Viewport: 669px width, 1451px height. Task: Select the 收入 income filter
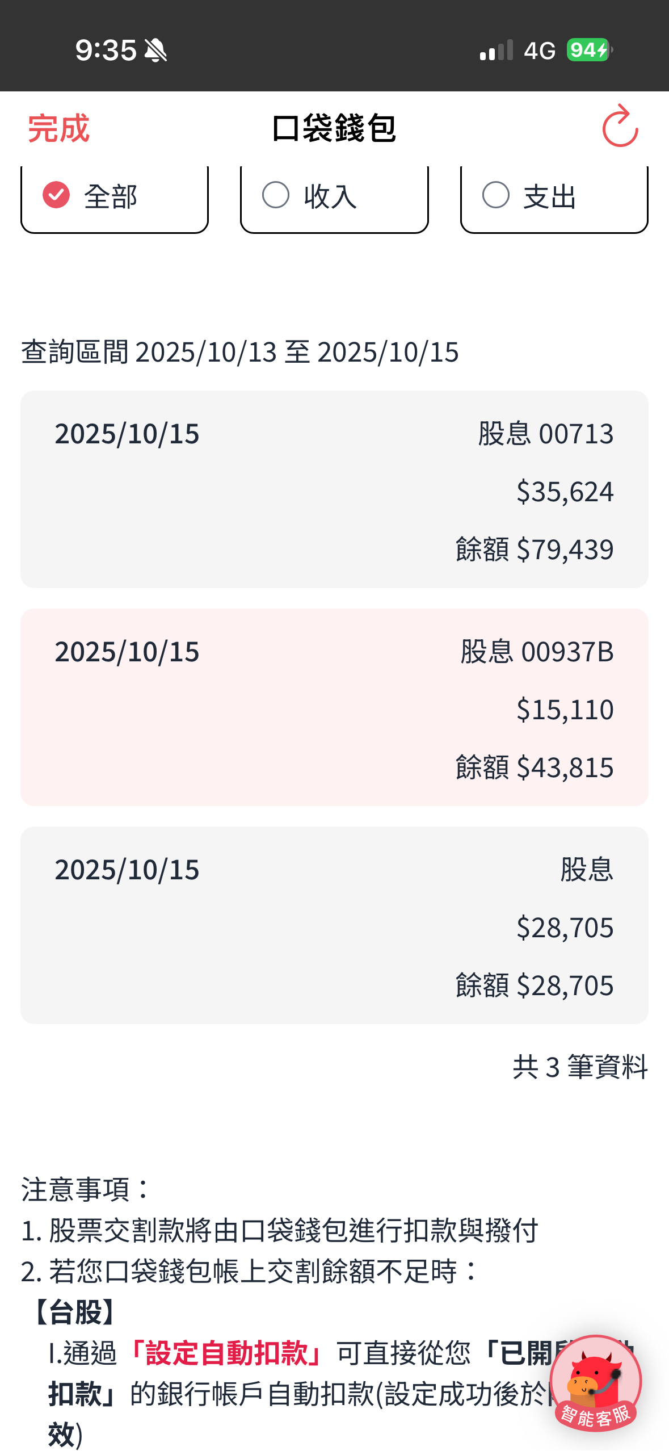coord(334,196)
